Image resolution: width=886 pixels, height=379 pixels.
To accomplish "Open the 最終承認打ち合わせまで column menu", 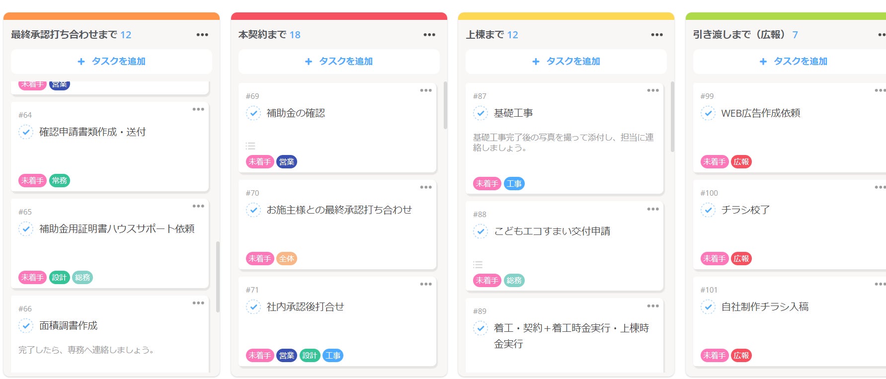I will pos(202,35).
